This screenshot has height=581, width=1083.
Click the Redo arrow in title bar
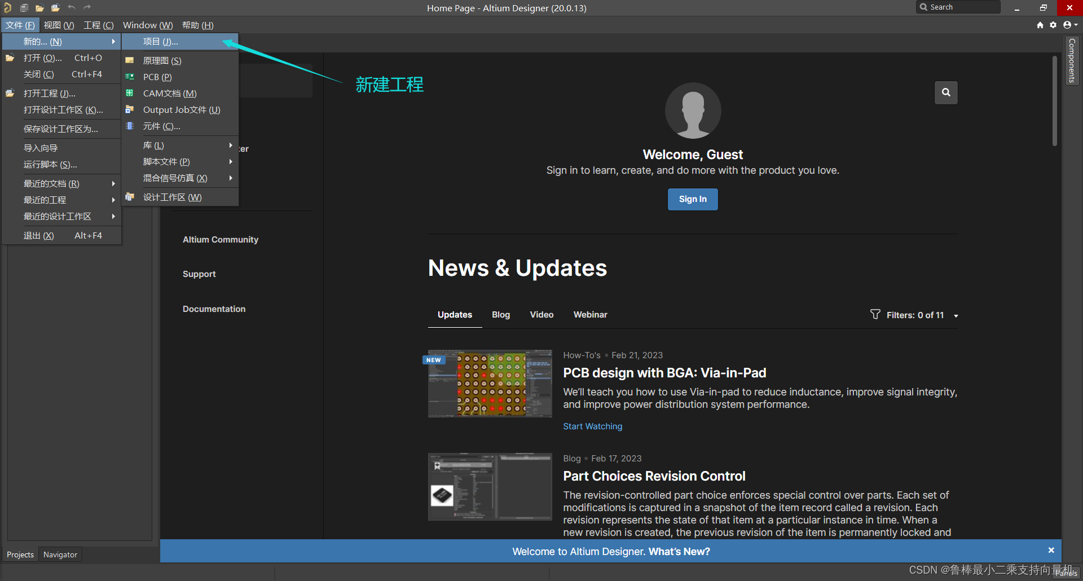point(87,7)
